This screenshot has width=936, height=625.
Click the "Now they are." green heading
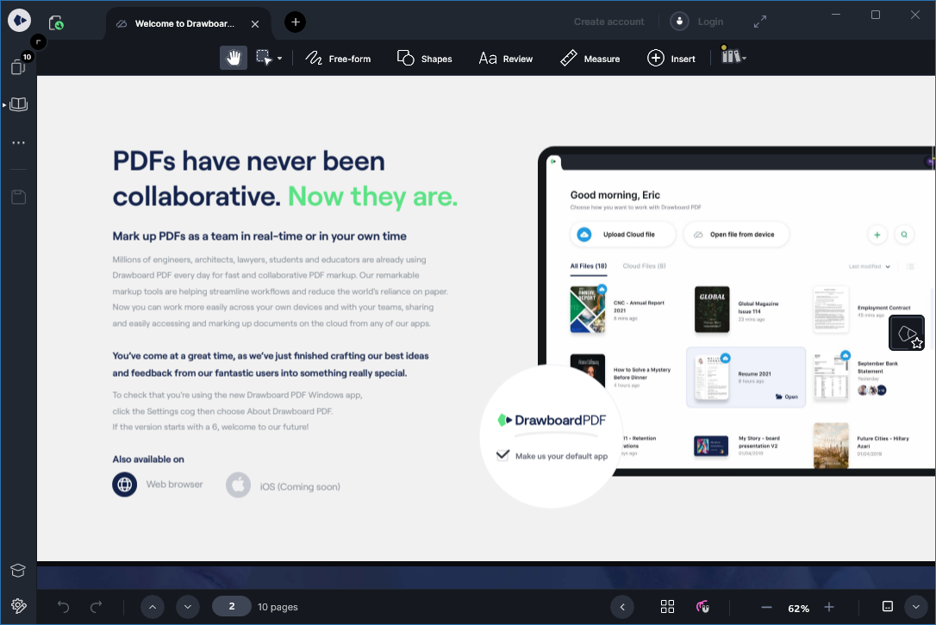373,197
